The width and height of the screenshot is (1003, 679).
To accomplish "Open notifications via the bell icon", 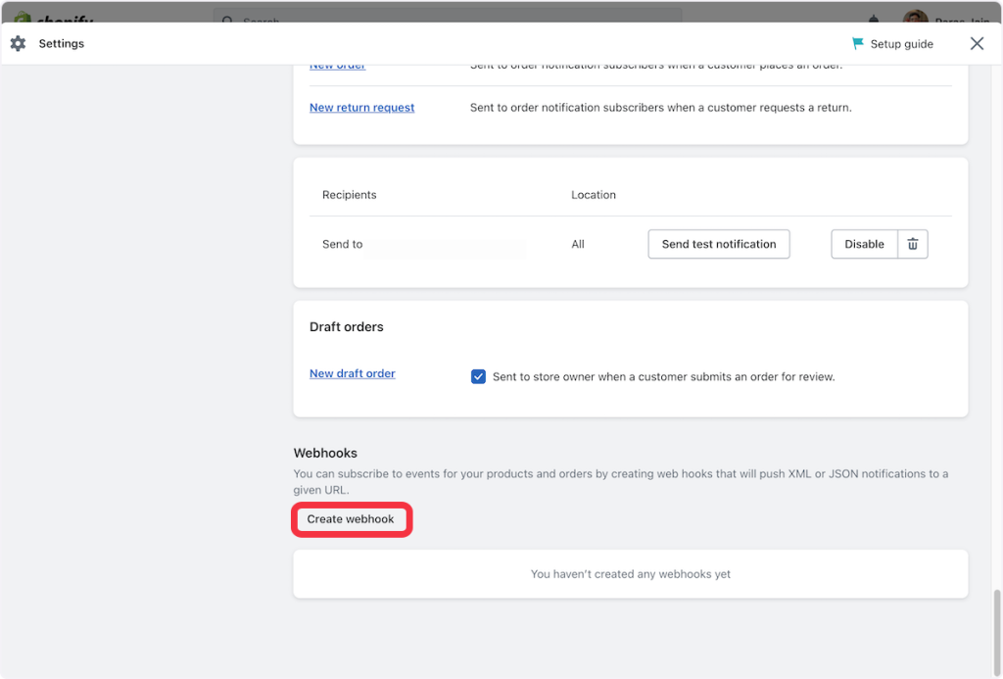I will point(874,19).
